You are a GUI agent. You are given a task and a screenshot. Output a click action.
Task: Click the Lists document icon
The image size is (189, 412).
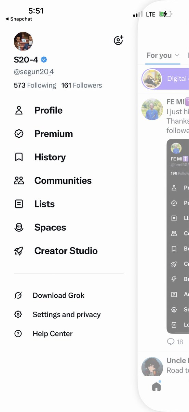pos(19,204)
